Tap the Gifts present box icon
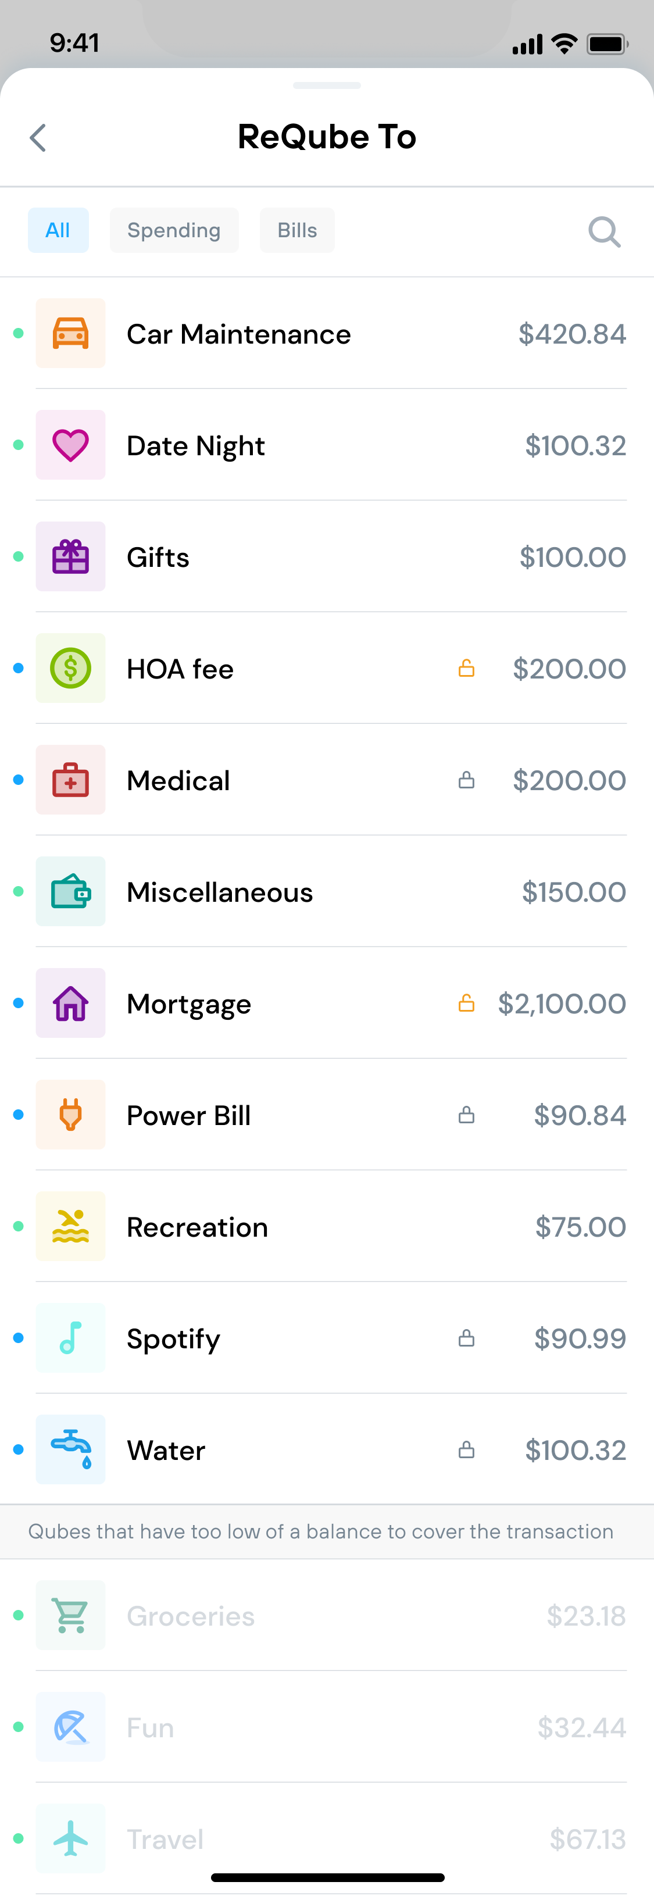The height and width of the screenshot is (1896, 654). pyautogui.click(x=70, y=556)
